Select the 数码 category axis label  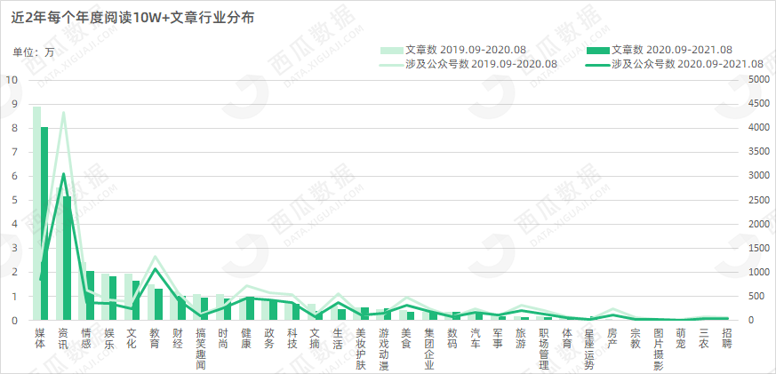point(452,338)
